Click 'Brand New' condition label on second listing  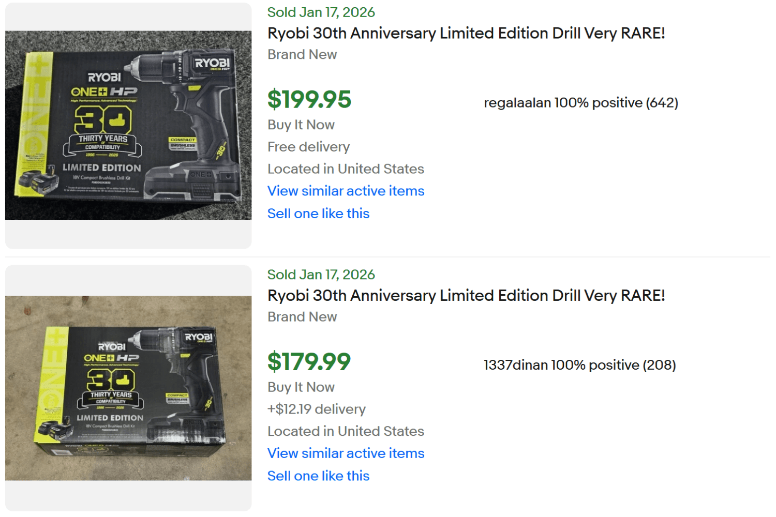[302, 316]
